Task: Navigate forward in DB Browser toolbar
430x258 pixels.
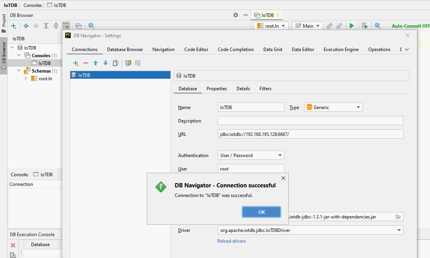Action: click(36, 26)
